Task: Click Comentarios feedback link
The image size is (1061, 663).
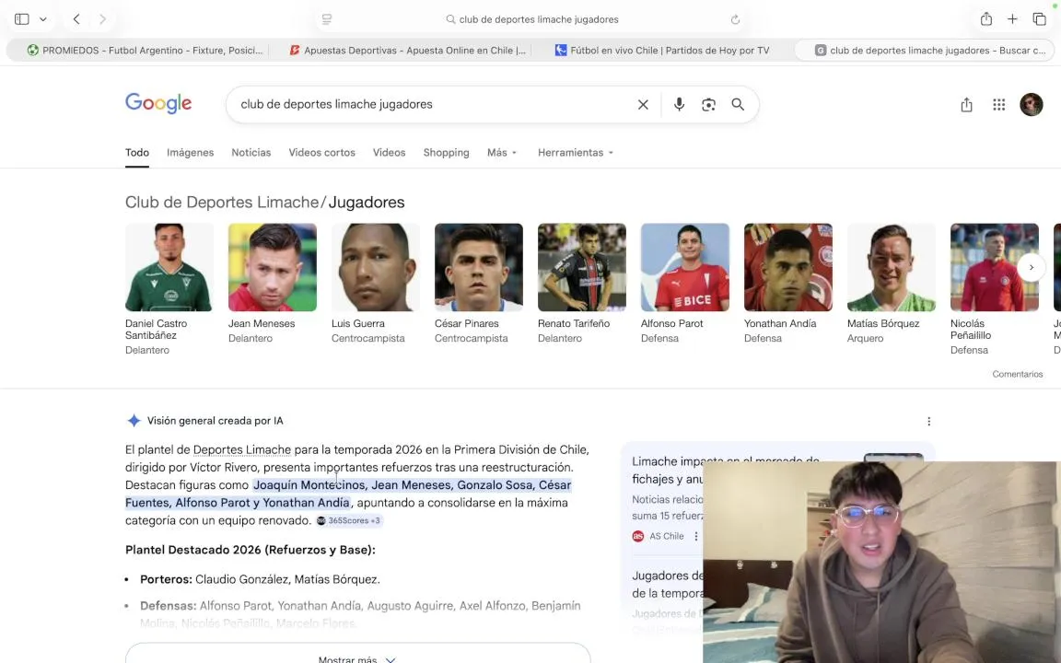Action: click(1017, 374)
